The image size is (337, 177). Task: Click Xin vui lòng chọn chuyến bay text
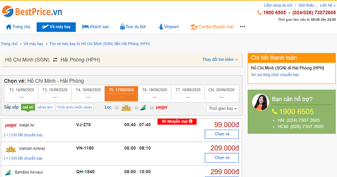275,75
